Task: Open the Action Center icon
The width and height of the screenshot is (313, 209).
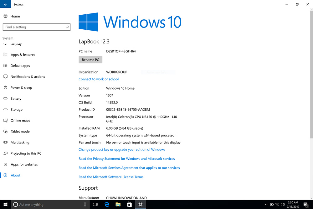Action: coord(306,204)
